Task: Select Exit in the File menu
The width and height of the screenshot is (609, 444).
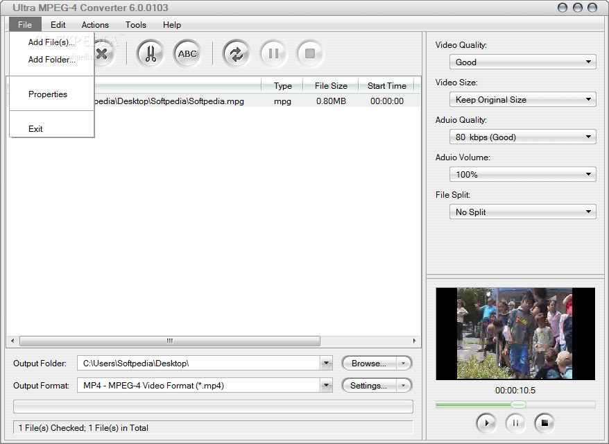Action: pyautogui.click(x=51, y=128)
